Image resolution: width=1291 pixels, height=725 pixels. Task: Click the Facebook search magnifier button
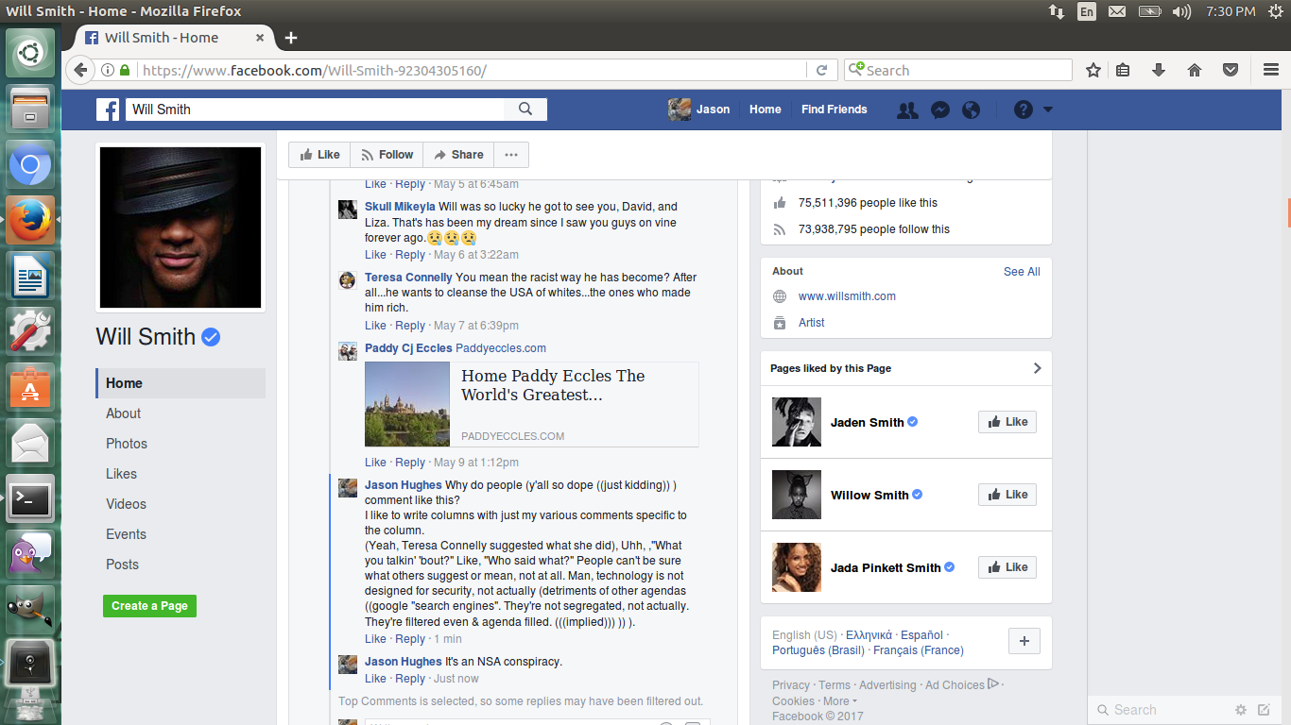click(525, 110)
